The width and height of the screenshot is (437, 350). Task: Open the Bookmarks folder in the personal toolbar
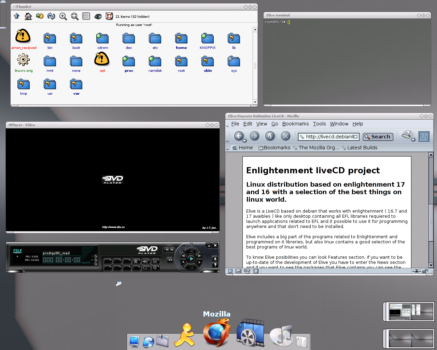click(274, 148)
